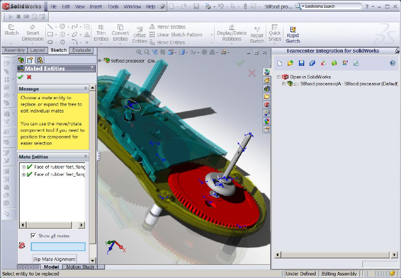This screenshot has width=401, height=278.
Task: Cancel Mated Entities with red X
Action: tap(29, 77)
